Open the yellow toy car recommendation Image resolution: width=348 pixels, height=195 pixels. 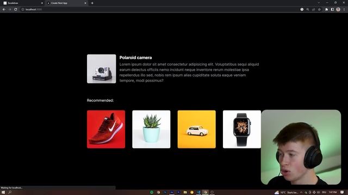coord(197,129)
